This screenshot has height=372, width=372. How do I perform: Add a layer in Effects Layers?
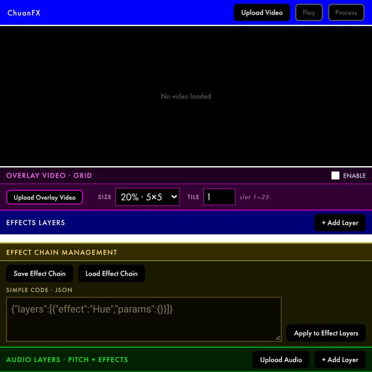coord(340,223)
